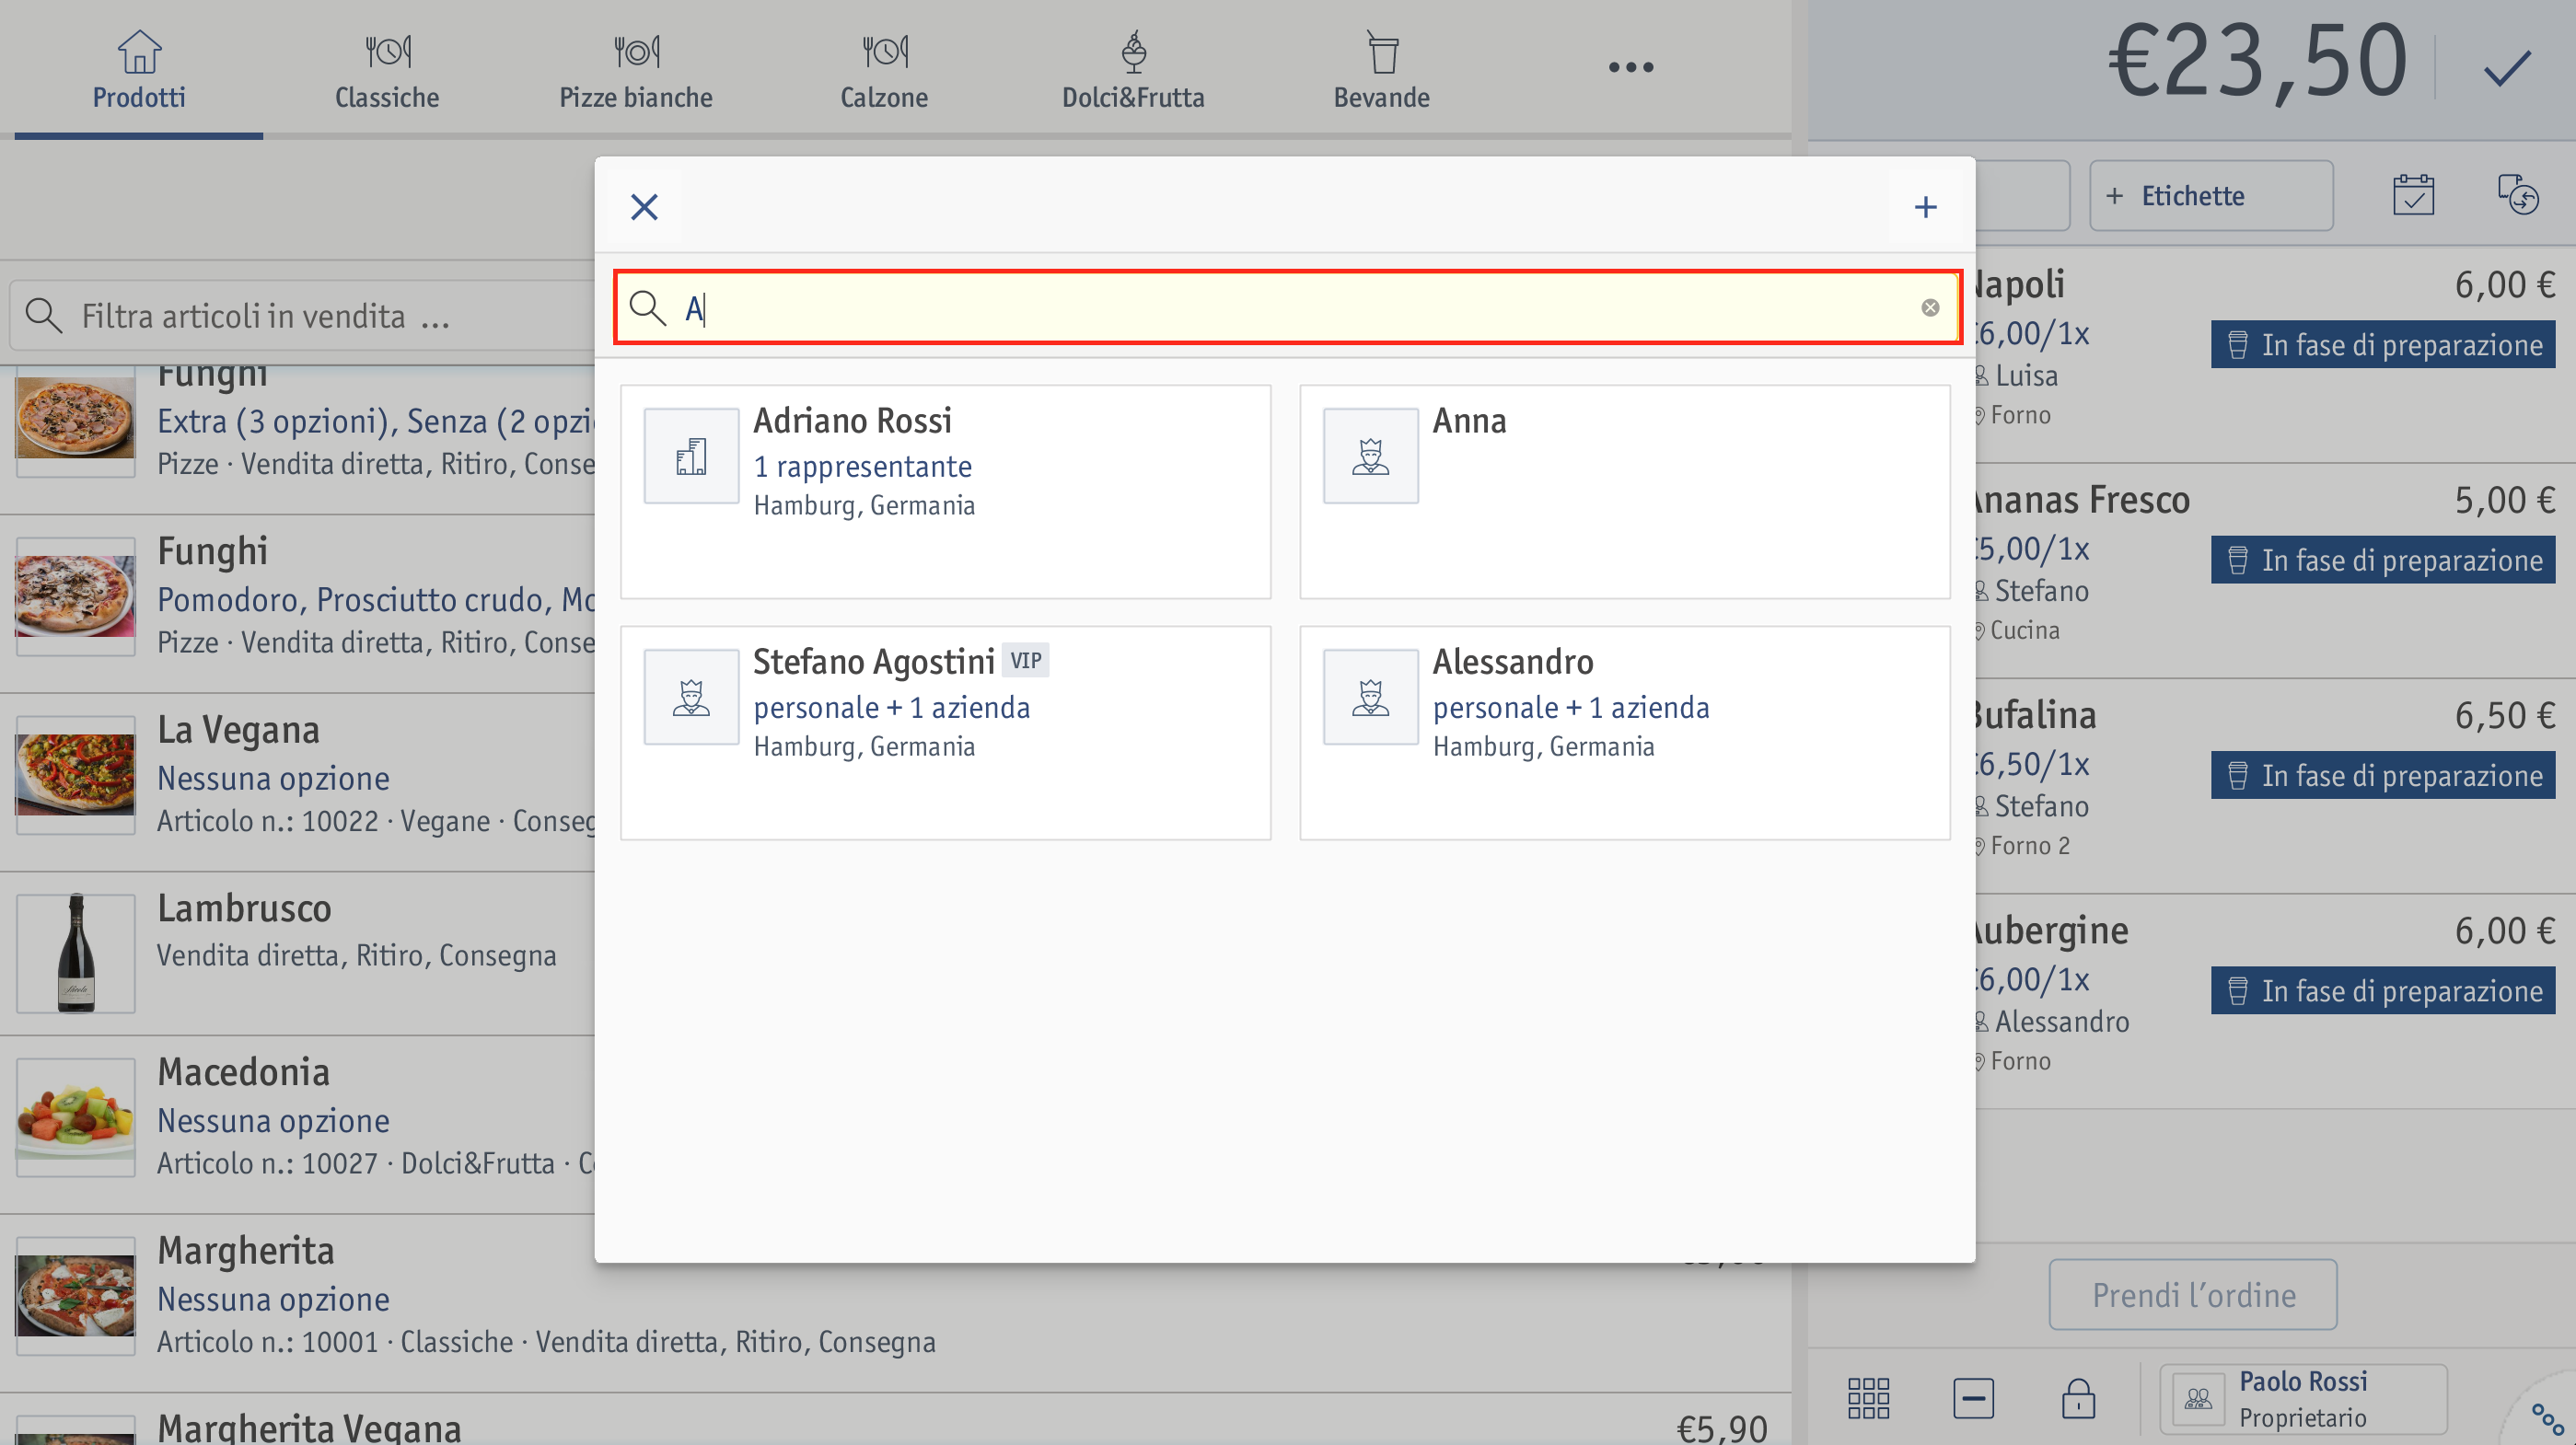The width and height of the screenshot is (2576, 1445).
Task: Switch to the Pizze bianche tab
Action: click(636, 70)
